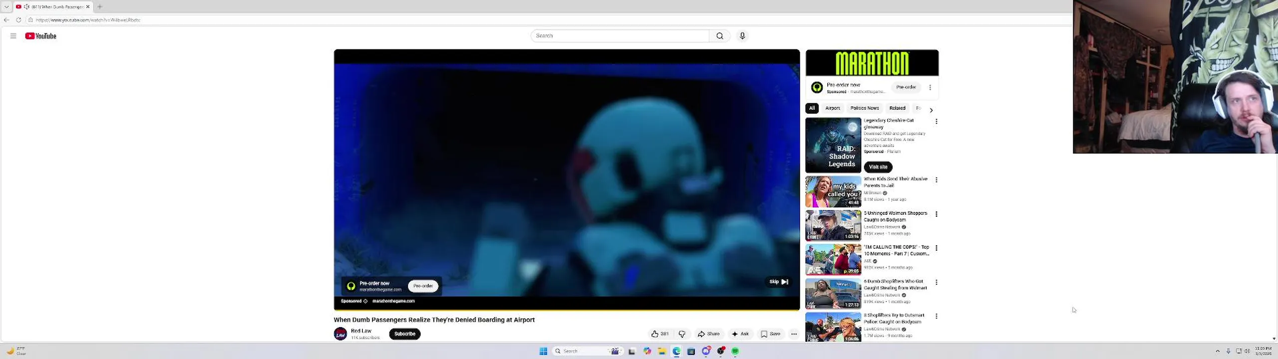Viewport: 1278px width, 359px height.
Task: Go back in the browser
Action: [x=6, y=20]
